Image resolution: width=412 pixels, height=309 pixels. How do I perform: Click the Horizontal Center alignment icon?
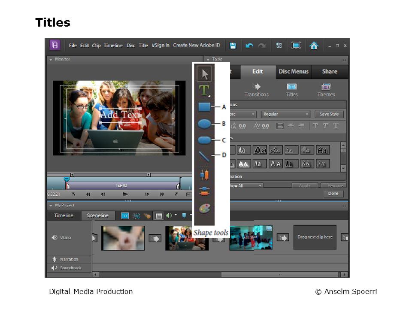tap(204, 191)
